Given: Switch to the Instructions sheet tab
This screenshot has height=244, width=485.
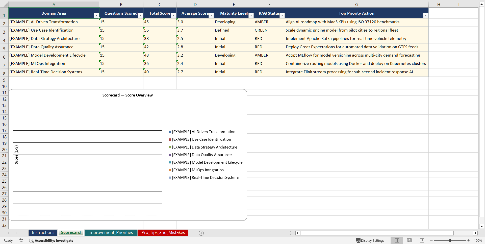Looking at the screenshot, I should tap(43, 232).
